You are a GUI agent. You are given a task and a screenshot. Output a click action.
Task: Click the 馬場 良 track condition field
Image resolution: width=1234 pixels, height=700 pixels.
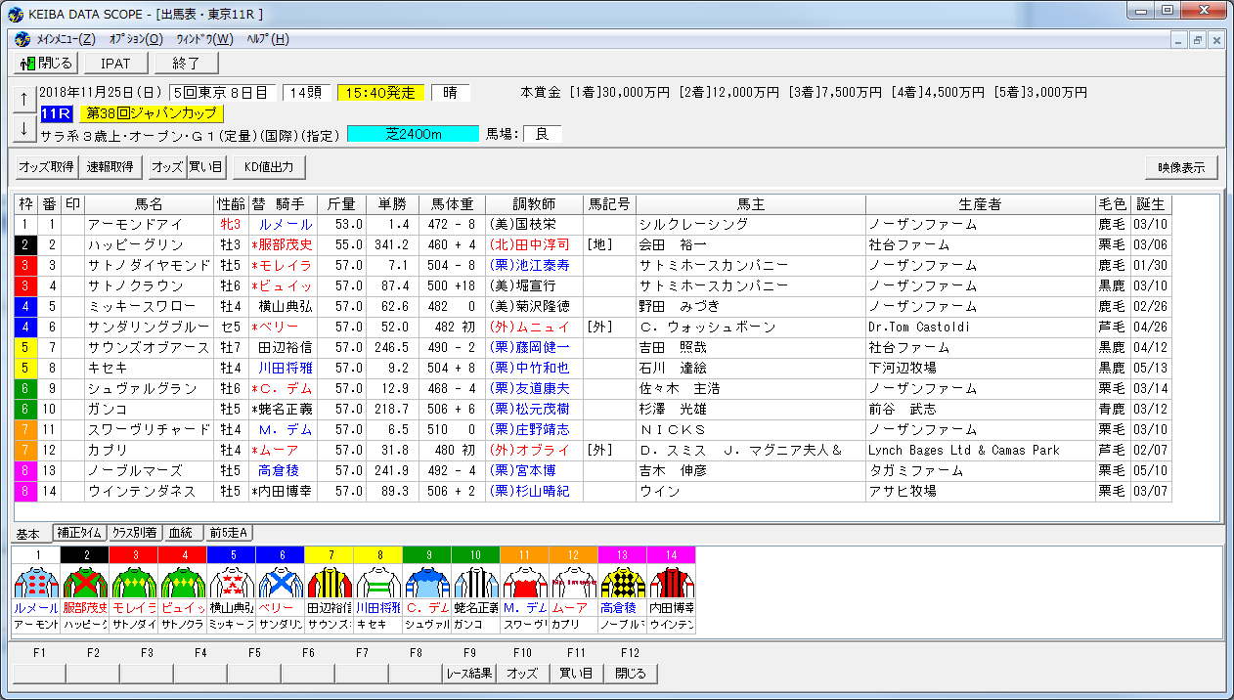(x=543, y=134)
